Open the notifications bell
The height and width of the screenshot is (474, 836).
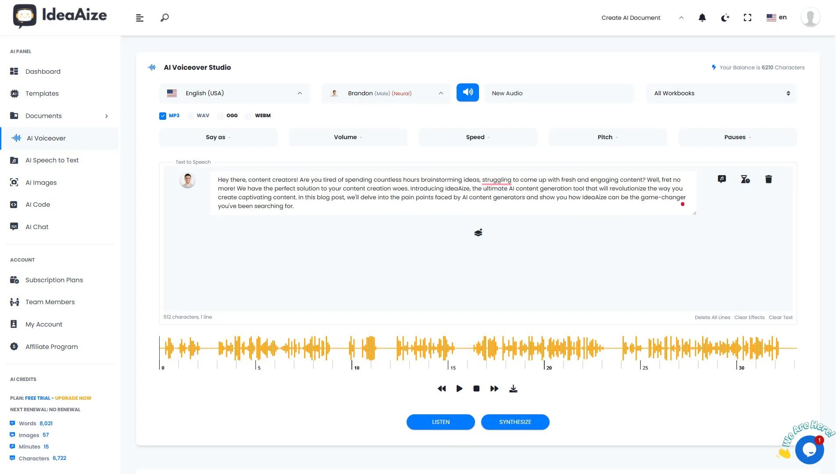pyautogui.click(x=702, y=18)
